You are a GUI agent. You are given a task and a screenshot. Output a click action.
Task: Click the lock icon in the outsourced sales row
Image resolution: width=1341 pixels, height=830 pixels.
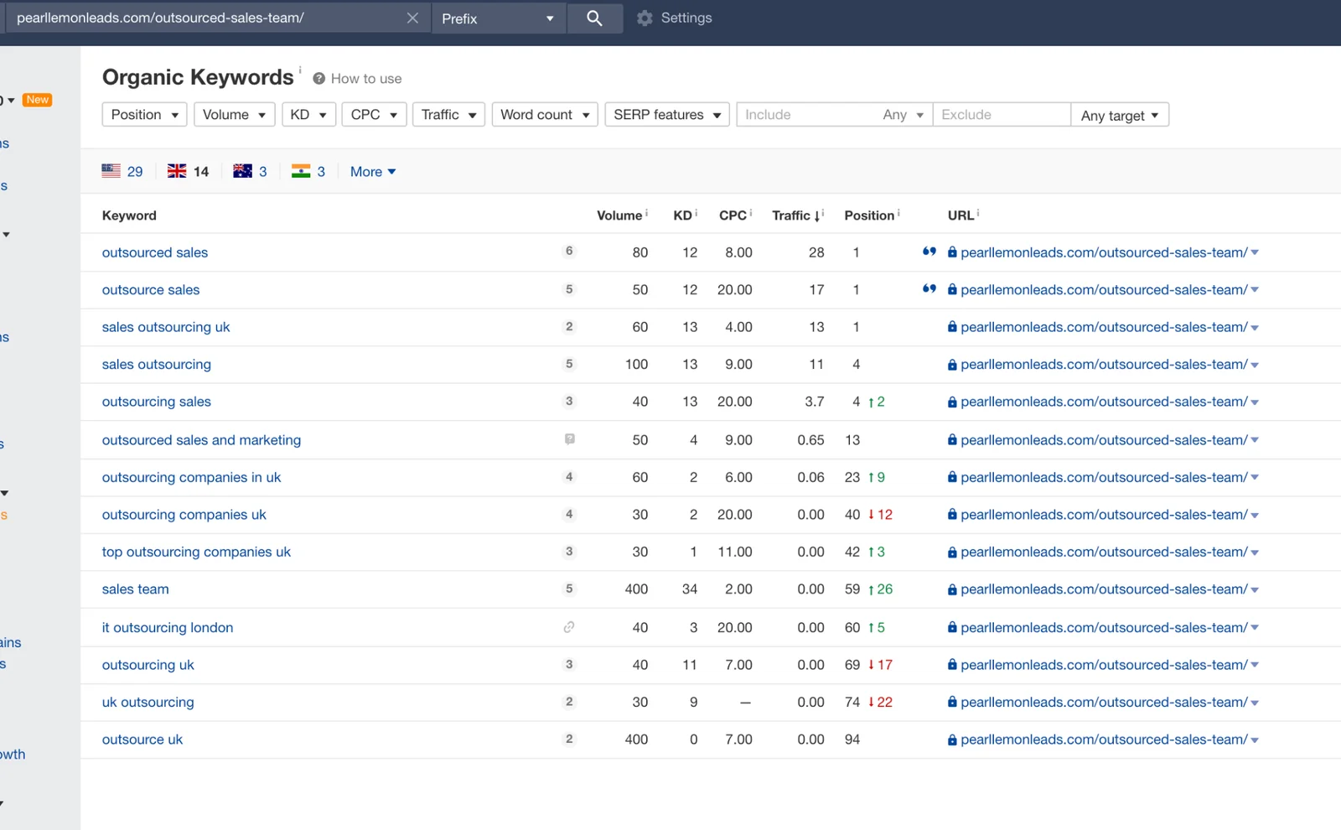[952, 252]
